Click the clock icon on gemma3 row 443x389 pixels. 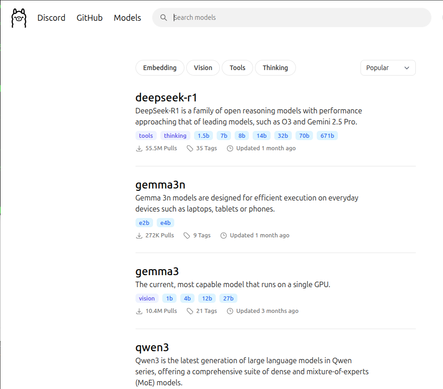pyautogui.click(x=230, y=311)
